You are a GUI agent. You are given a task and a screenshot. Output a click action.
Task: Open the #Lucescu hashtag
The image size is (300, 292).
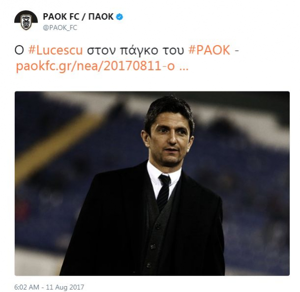(x=56, y=50)
